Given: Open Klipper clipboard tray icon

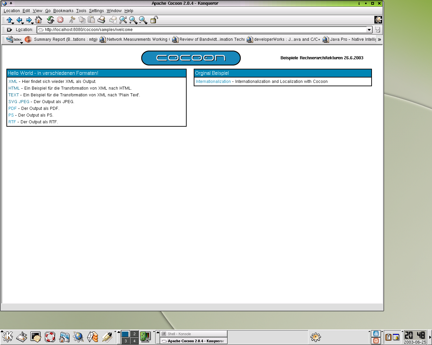Looking at the screenshot, I should tap(388, 337).
